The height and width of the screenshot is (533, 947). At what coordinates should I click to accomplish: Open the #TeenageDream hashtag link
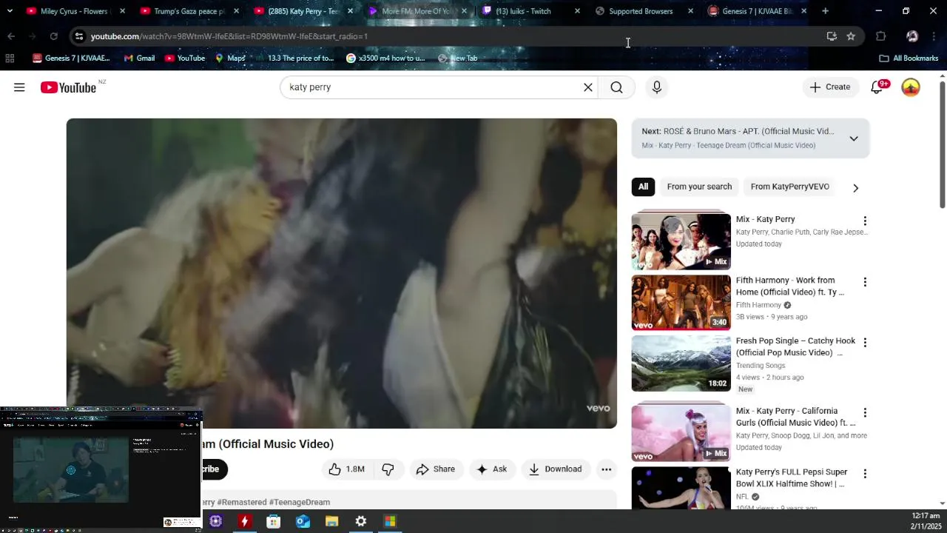pyautogui.click(x=300, y=502)
